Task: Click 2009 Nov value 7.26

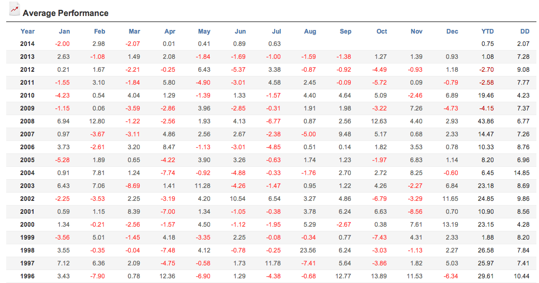Action: click(416, 108)
